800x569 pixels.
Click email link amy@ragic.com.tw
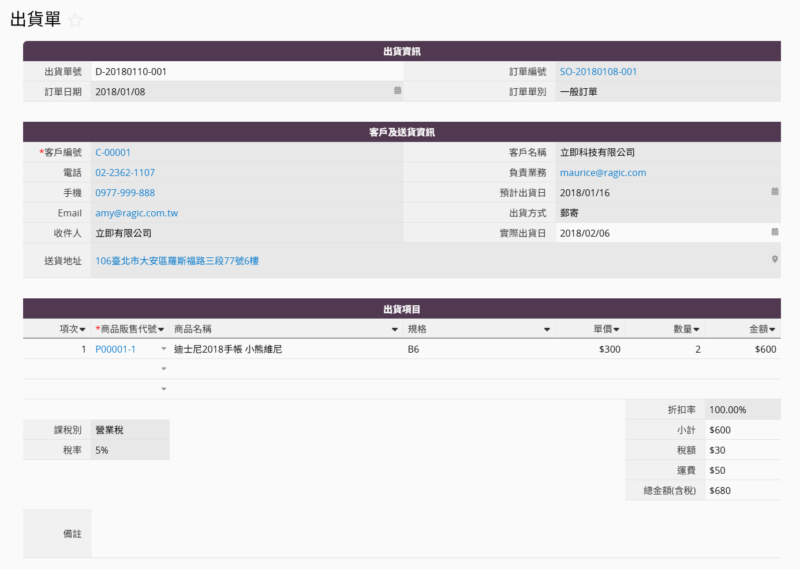click(x=137, y=213)
